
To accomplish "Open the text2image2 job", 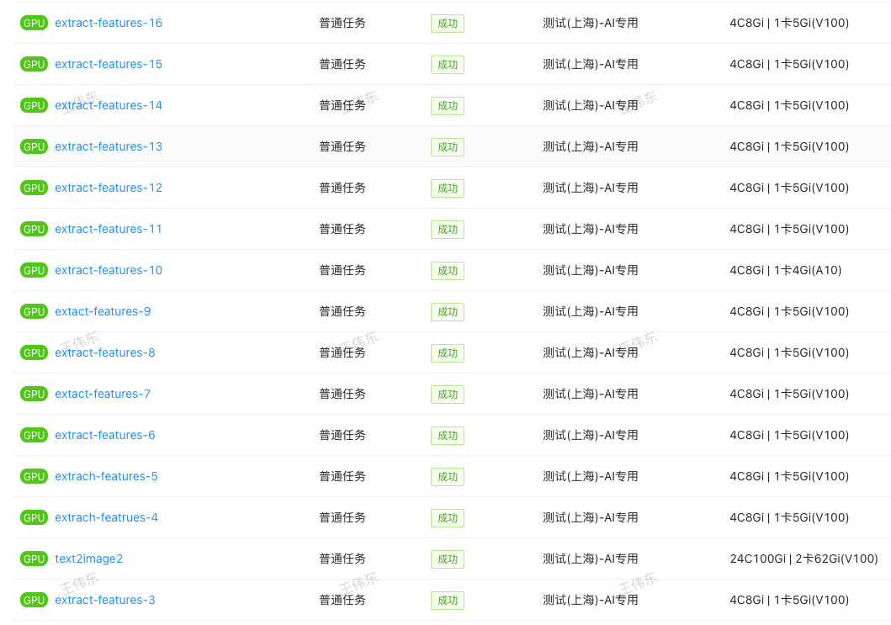I will [88, 559].
